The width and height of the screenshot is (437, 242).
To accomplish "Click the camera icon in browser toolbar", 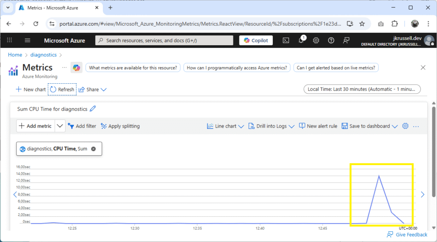I will click(x=381, y=24).
